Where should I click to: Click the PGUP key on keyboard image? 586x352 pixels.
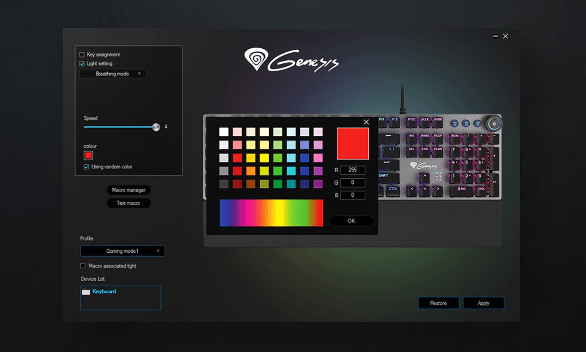438,139
